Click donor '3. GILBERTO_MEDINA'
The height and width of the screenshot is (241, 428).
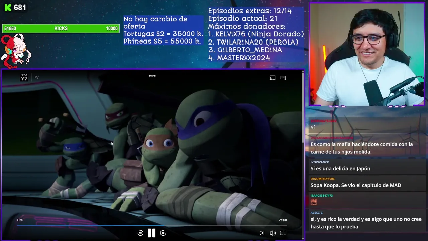pyautogui.click(x=245, y=50)
